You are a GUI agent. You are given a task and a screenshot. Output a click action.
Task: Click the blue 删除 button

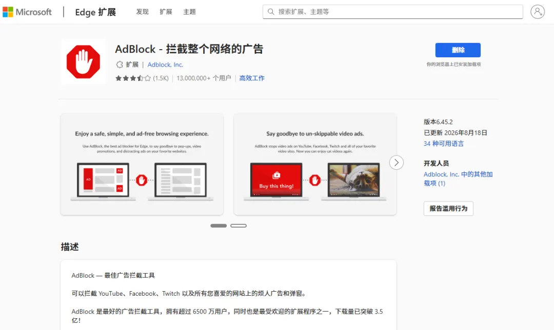click(x=458, y=50)
